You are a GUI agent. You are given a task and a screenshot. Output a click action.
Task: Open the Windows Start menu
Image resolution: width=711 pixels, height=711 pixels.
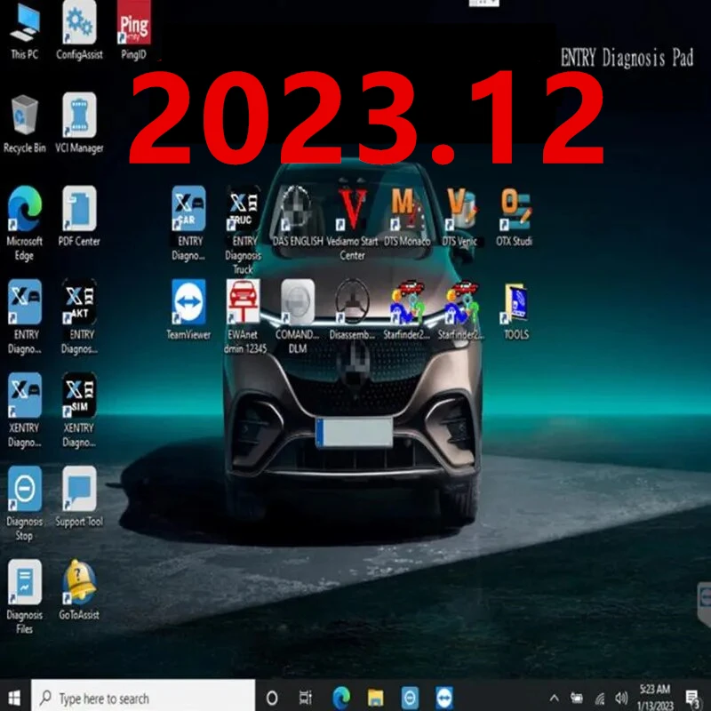(x=14, y=698)
